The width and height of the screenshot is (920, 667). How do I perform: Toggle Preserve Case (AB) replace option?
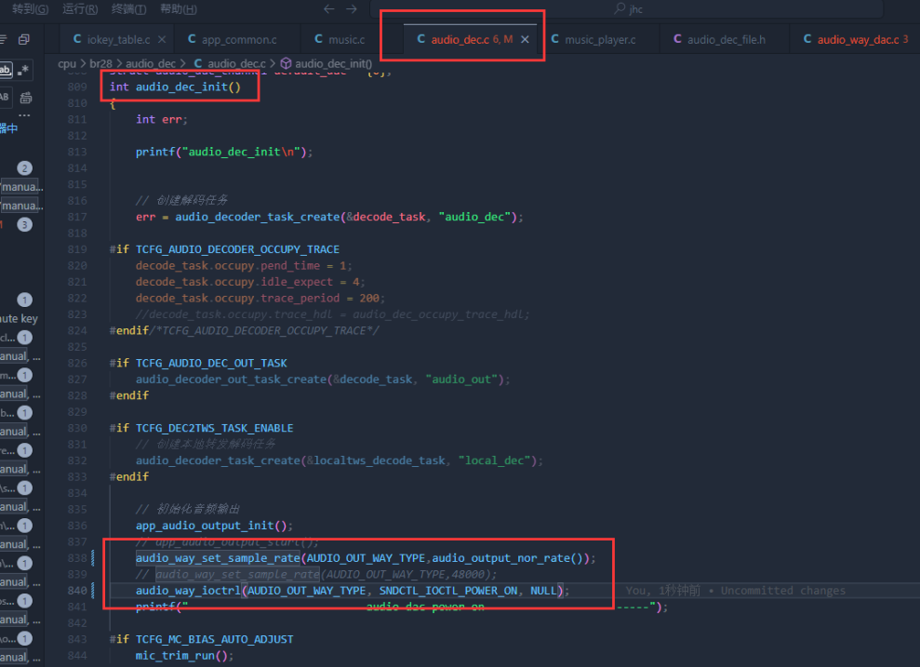[x=5, y=97]
